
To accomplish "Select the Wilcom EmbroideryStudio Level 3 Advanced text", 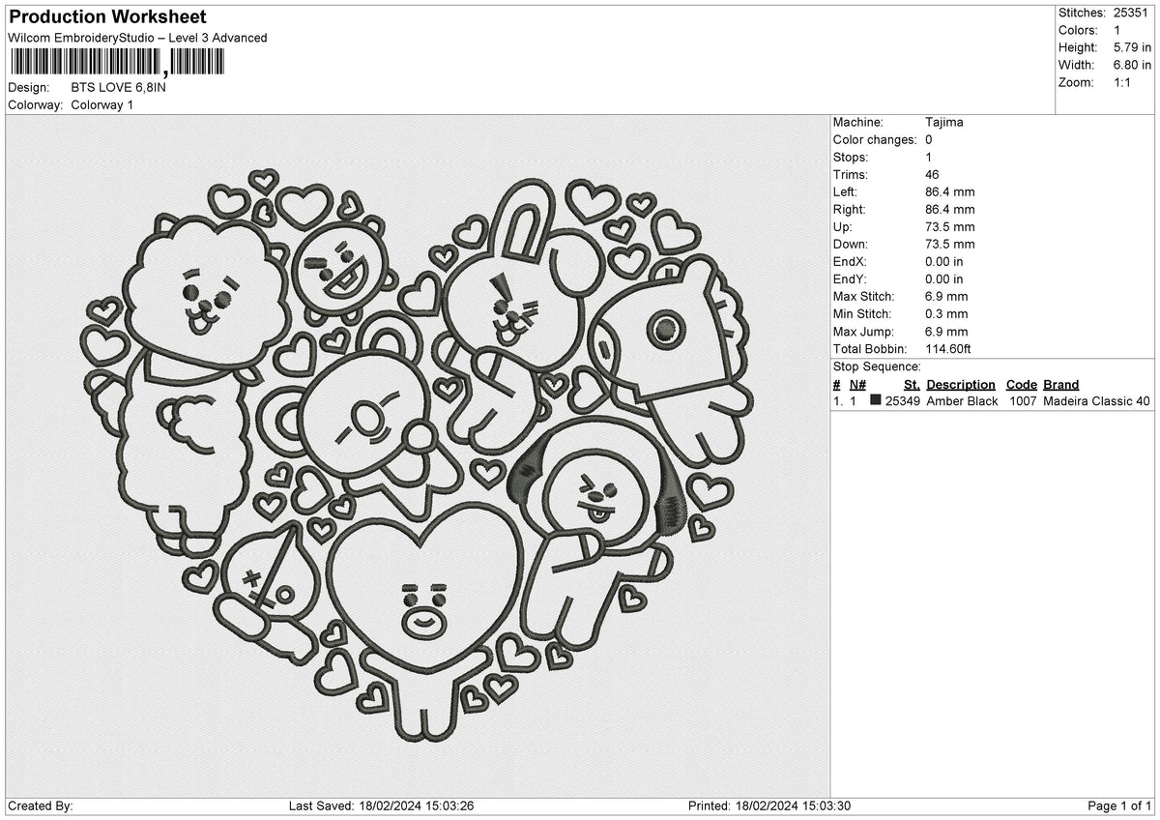I will (137, 38).
